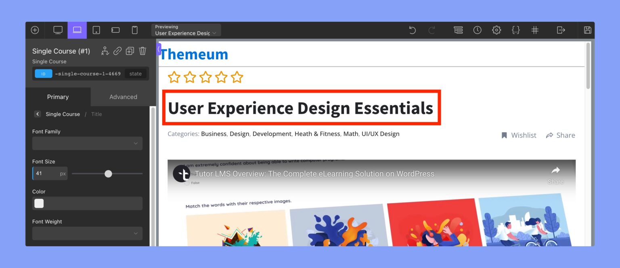Navigate back to Single Course in the breadcrumb

[63, 114]
